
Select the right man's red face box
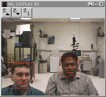point(70,67)
